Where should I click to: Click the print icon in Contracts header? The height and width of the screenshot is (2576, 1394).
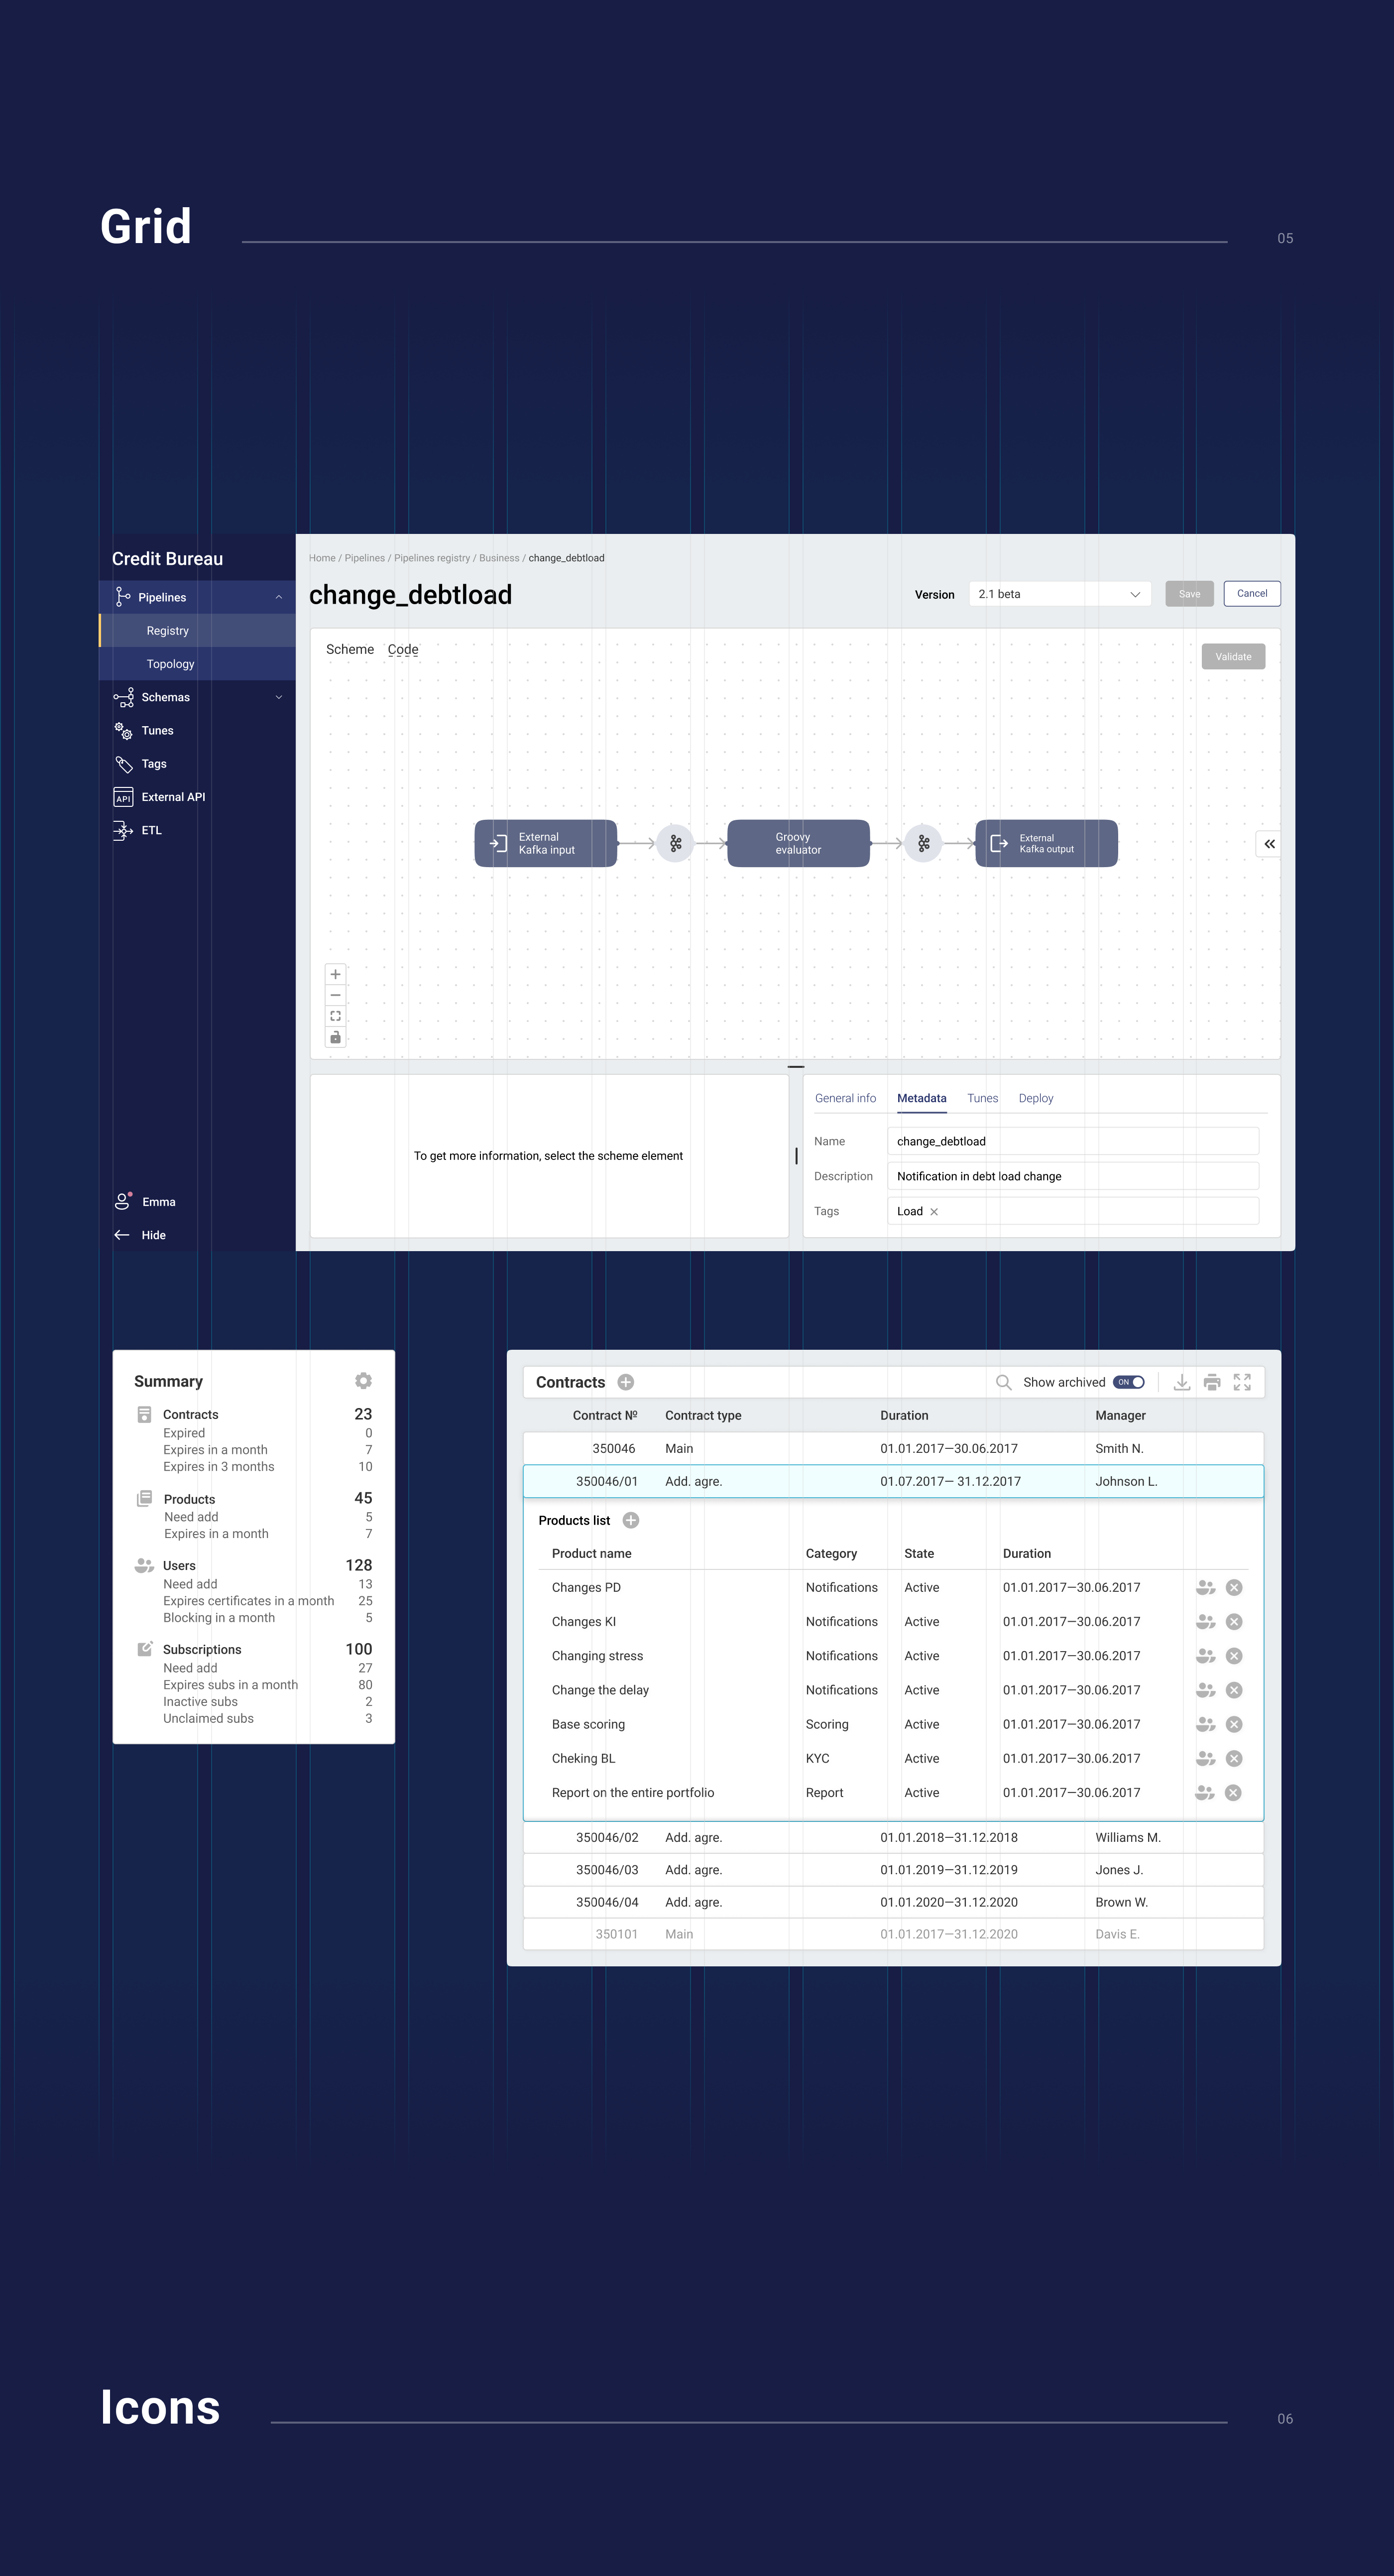(x=1211, y=1382)
